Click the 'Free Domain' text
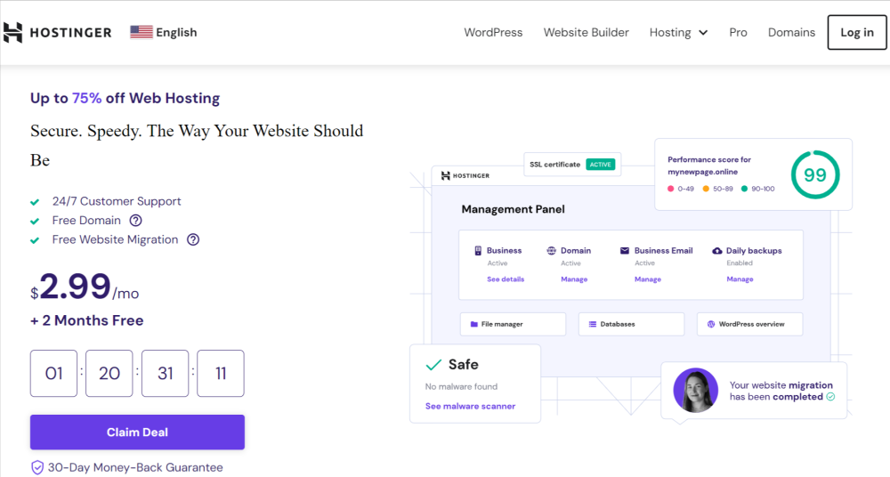 pyautogui.click(x=86, y=221)
